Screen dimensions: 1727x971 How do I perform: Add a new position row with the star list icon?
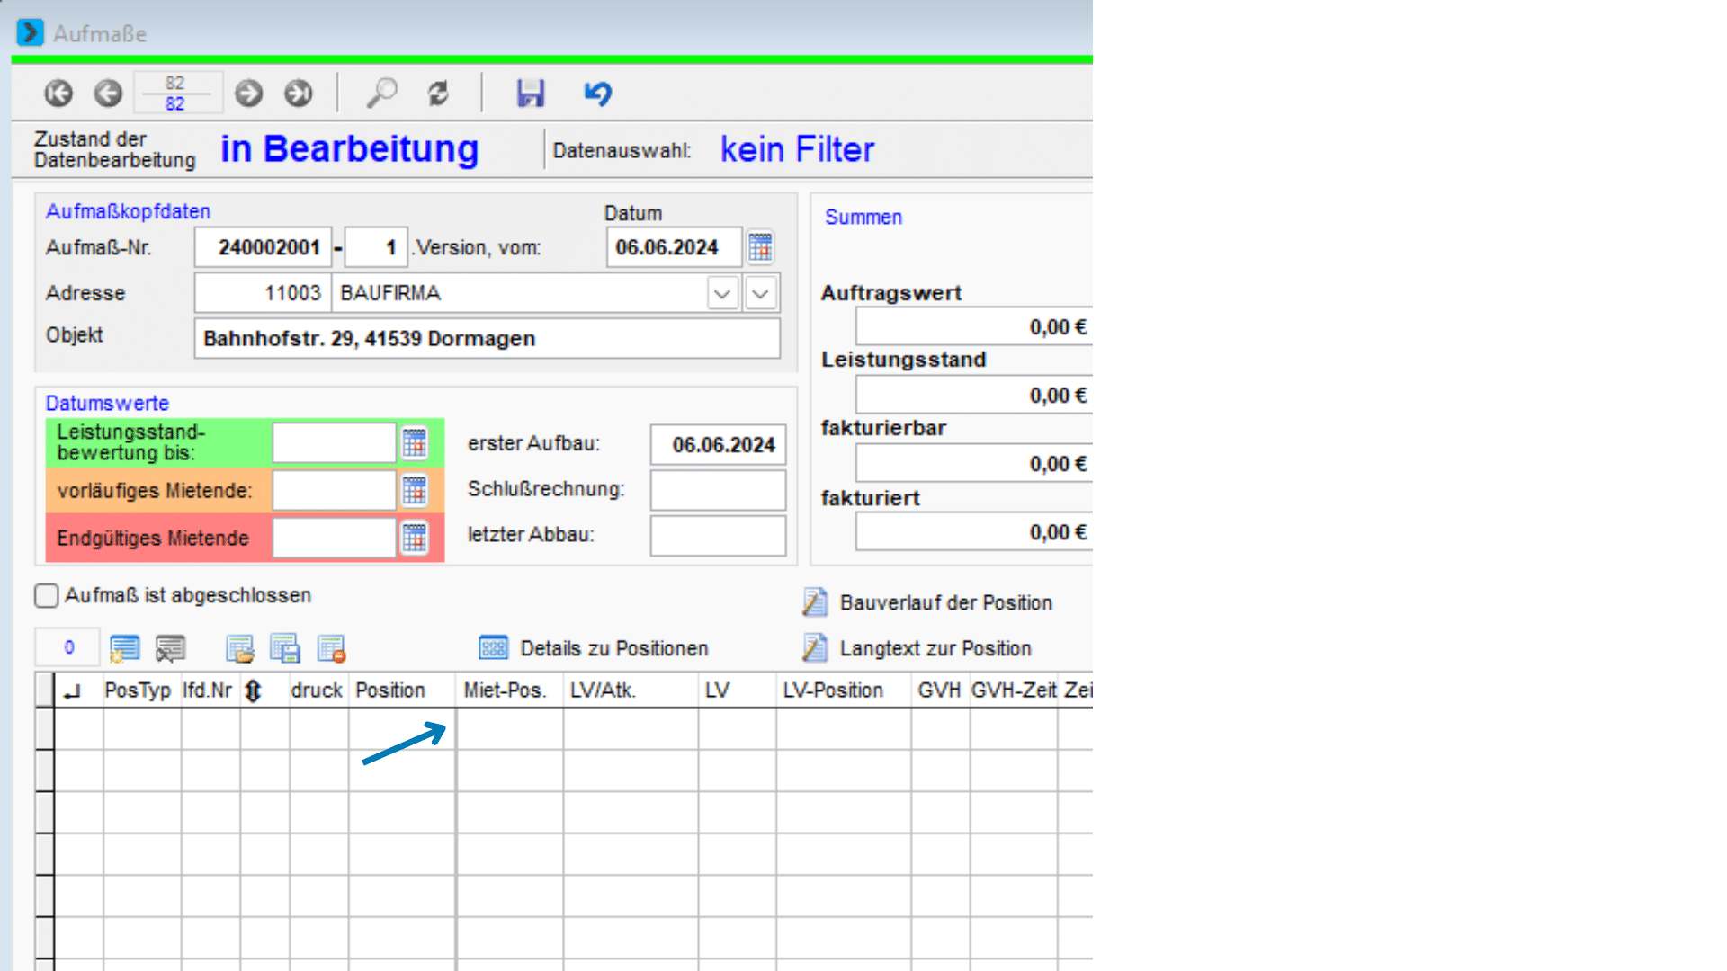[x=124, y=648]
